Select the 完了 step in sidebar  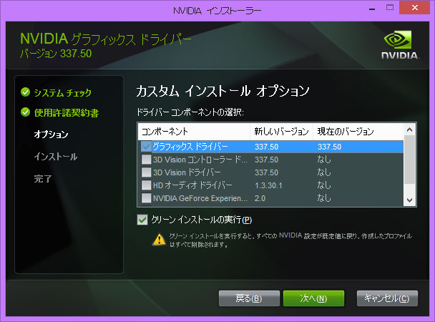(43, 179)
